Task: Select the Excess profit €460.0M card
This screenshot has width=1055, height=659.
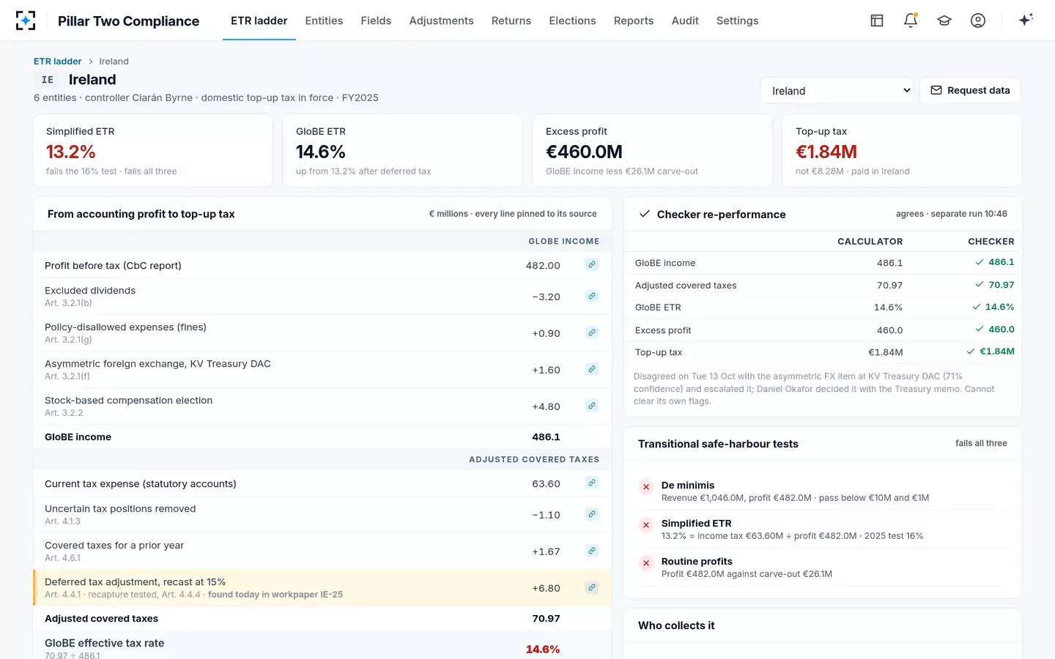Action: (652, 151)
